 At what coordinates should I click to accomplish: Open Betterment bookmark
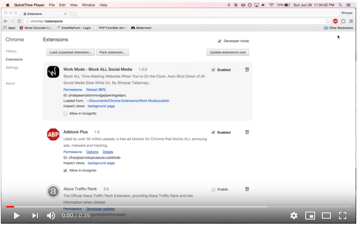(141, 28)
